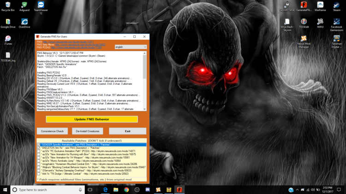Click the microphone icon in the search box

tap(80, 189)
